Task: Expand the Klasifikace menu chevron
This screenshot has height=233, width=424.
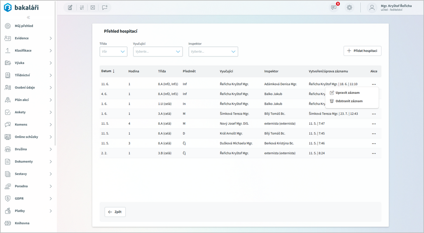Action: click(51, 51)
